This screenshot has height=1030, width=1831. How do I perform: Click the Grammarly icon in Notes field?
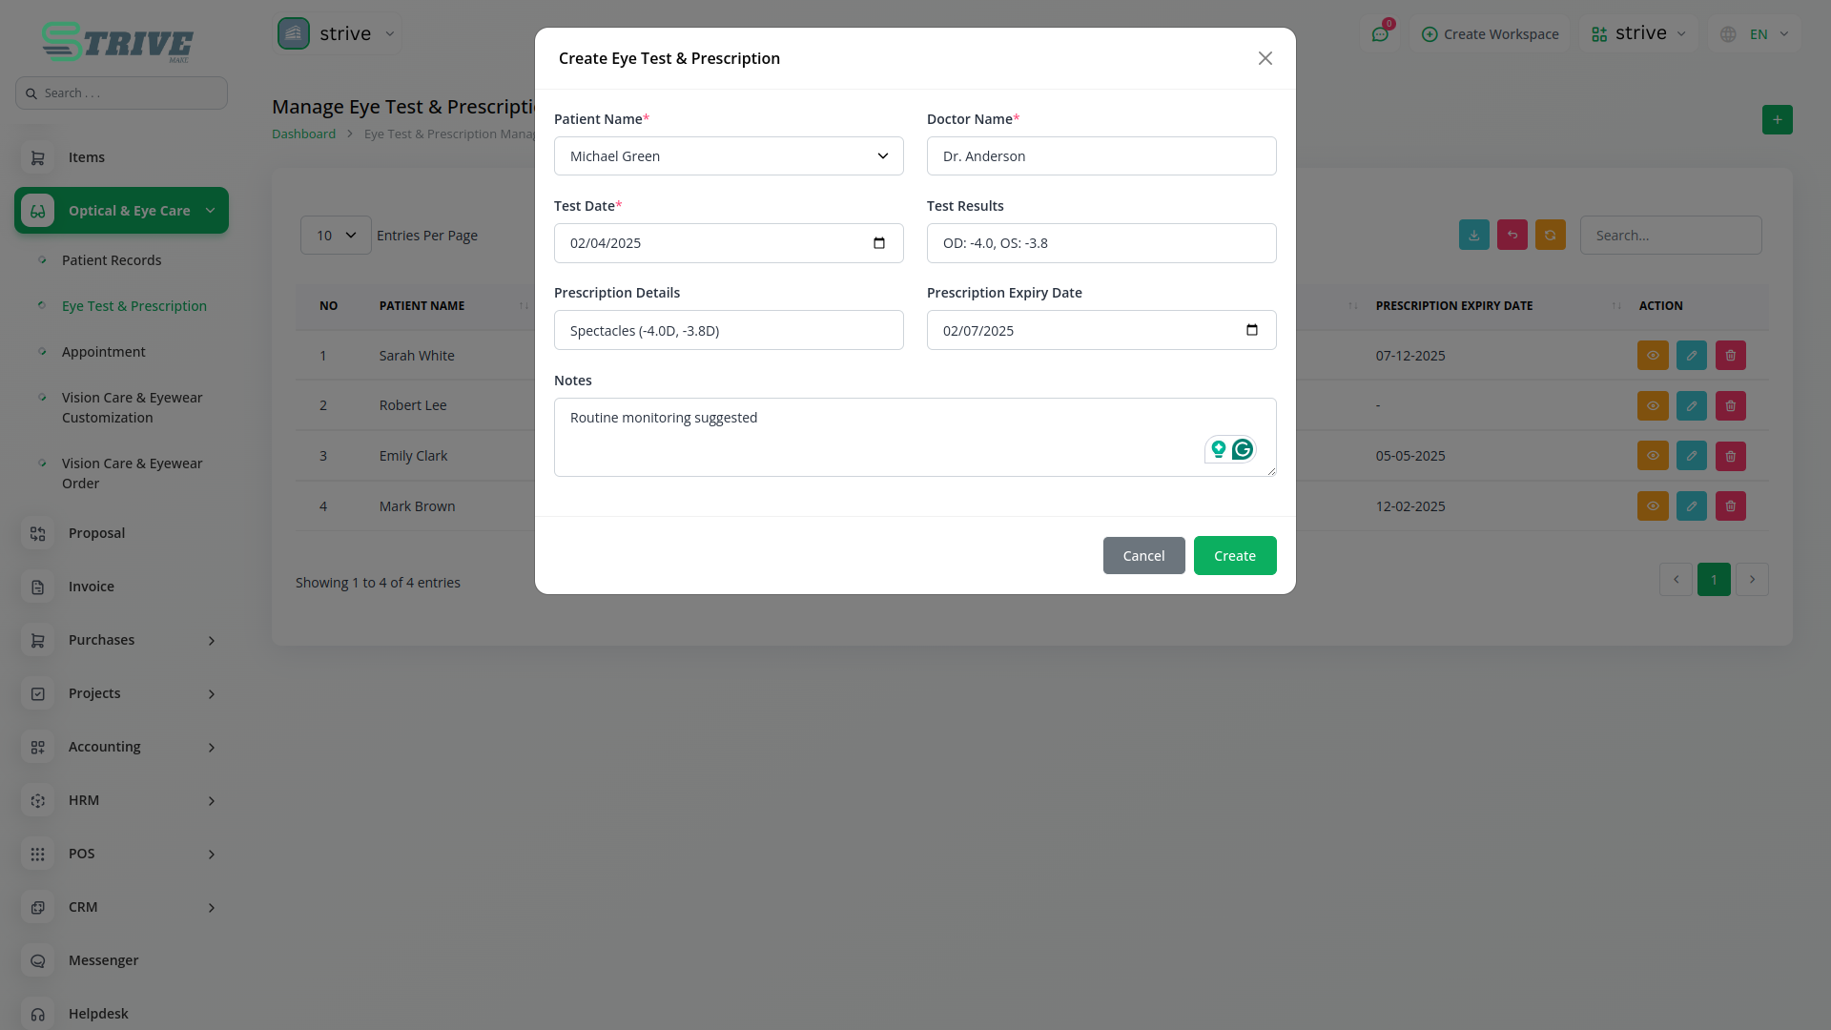tap(1242, 449)
